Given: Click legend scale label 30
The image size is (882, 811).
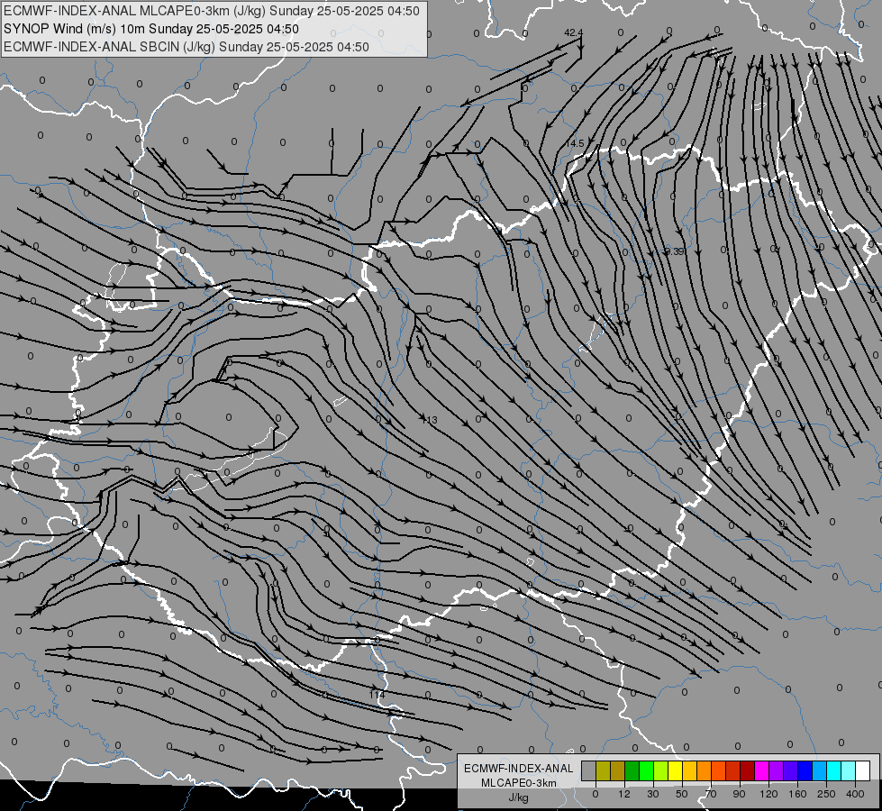Looking at the screenshot, I should pyautogui.click(x=652, y=794).
